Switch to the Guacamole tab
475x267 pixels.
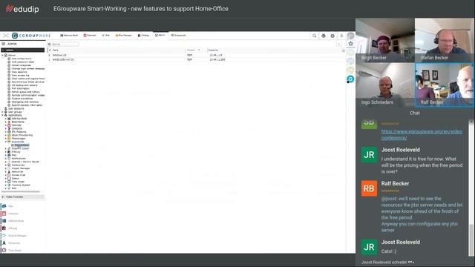(x=179, y=36)
